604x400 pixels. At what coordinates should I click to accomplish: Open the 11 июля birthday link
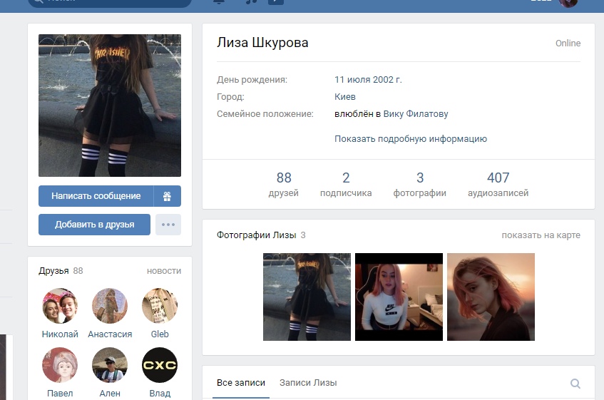(x=352, y=80)
